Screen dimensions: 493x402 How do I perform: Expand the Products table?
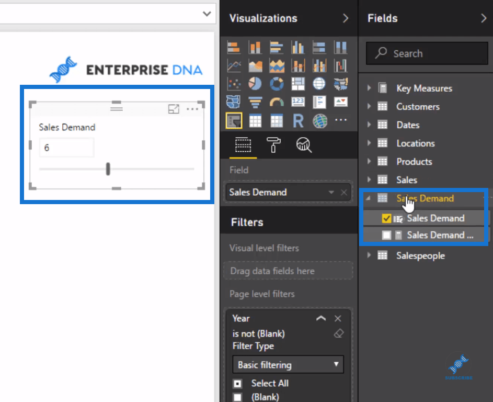click(369, 161)
